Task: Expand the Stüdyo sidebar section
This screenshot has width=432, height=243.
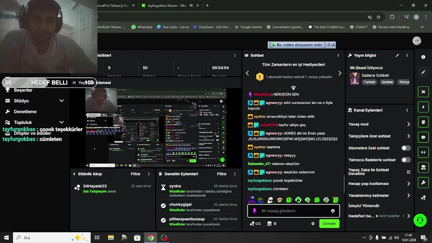Action: tap(61, 101)
